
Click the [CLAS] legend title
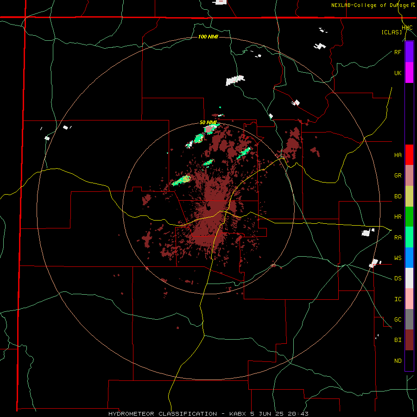click(x=392, y=32)
